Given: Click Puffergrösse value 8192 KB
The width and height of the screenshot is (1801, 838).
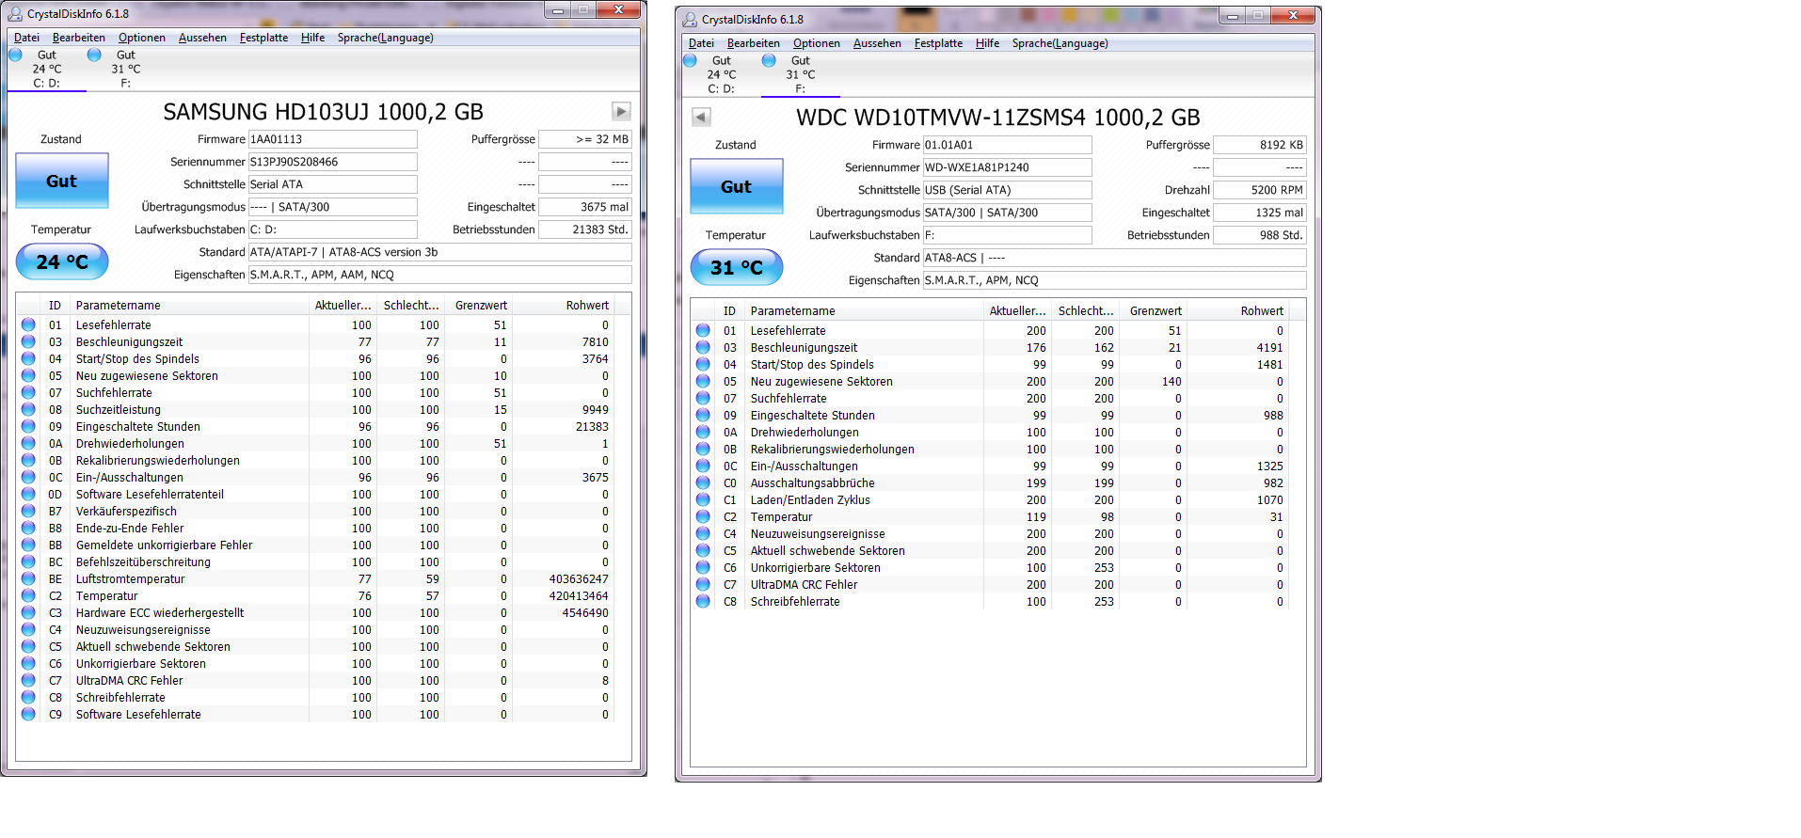Looking at the screenshot, I should click(1259, 145).
